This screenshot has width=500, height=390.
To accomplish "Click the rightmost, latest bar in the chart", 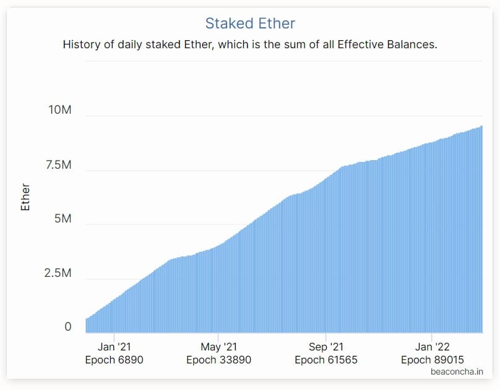I will coord(481,229).
